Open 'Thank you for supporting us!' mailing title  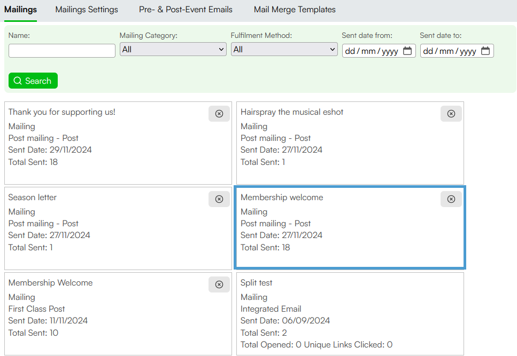(62, 112)
